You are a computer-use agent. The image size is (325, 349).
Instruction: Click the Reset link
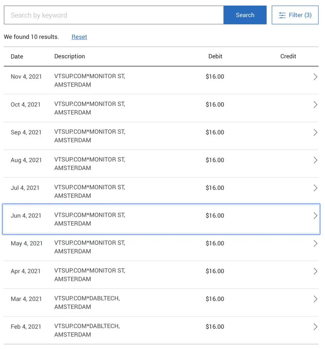(79, 37)
